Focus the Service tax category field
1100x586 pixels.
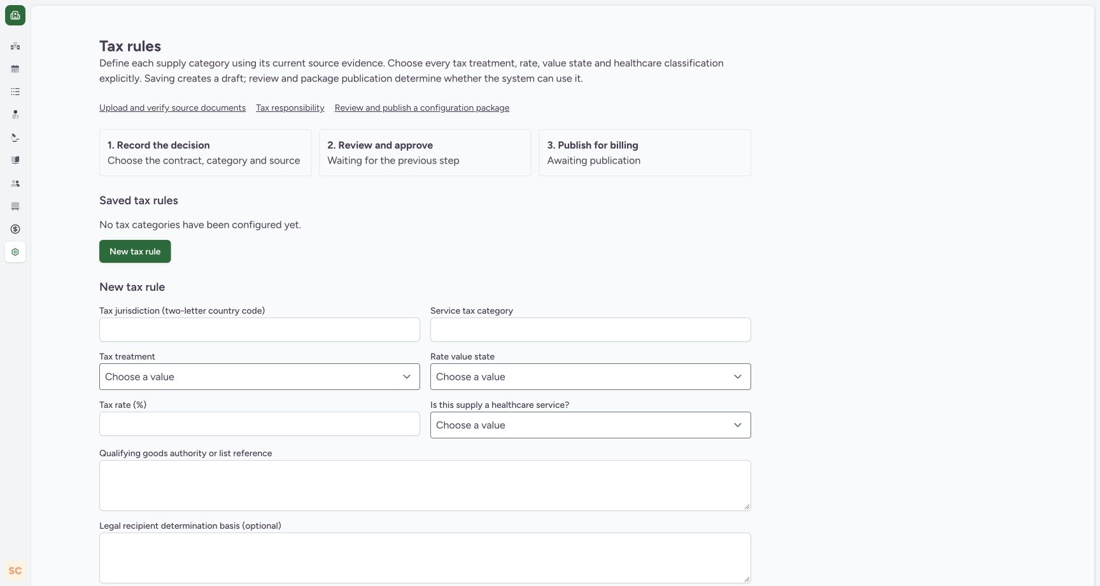click(591, 330)
